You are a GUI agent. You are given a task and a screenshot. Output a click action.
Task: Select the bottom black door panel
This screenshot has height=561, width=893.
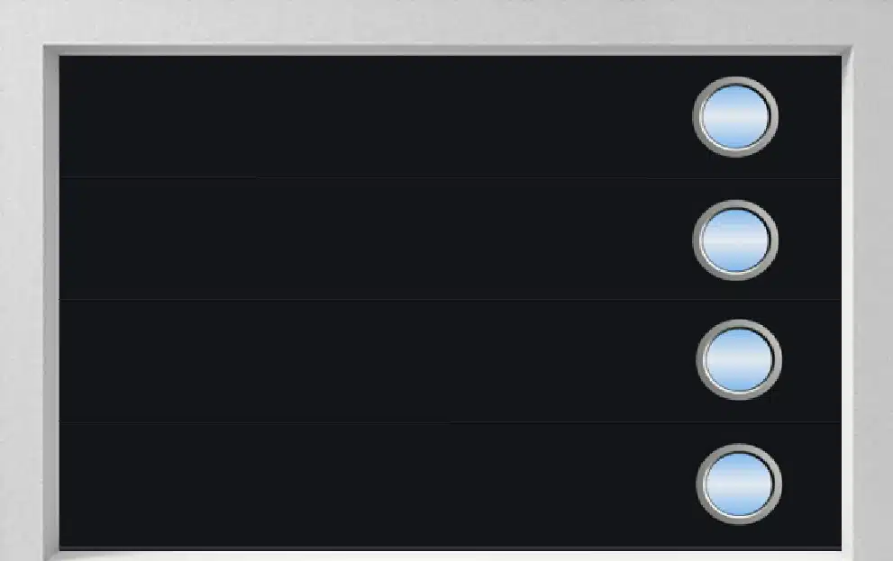[x=376, y=484]
